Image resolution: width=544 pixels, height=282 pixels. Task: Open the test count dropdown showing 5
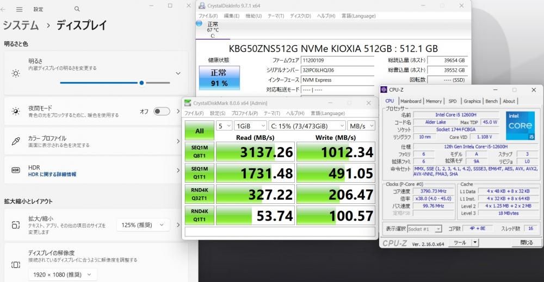pos(224,126)
